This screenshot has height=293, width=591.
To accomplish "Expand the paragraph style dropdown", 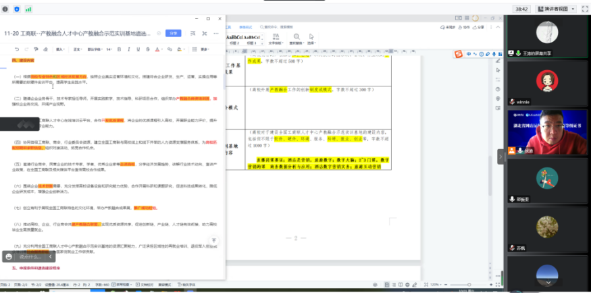I will [78, 49].
